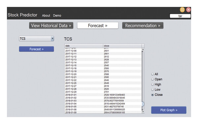Select the 2018-01-05 date cell
This screenshot has width=198, height=124.
tap(84, 107)
